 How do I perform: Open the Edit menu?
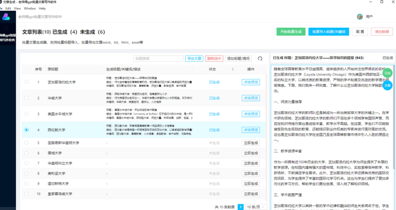pos(8,8)
